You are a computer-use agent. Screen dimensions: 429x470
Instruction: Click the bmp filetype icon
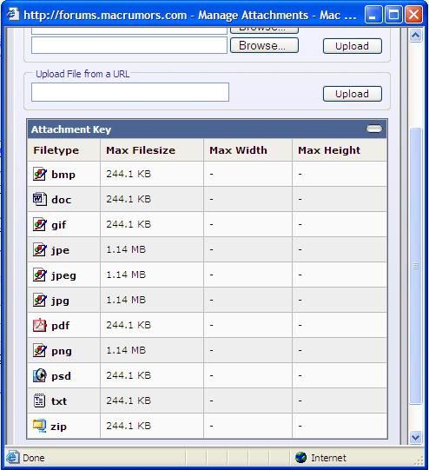40,174
